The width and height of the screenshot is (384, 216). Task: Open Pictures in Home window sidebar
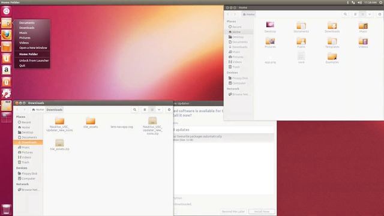click(x=236, y=57)
